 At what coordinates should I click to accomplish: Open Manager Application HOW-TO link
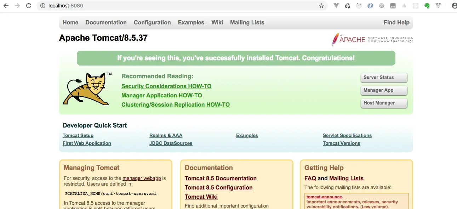tap(162, 95)
